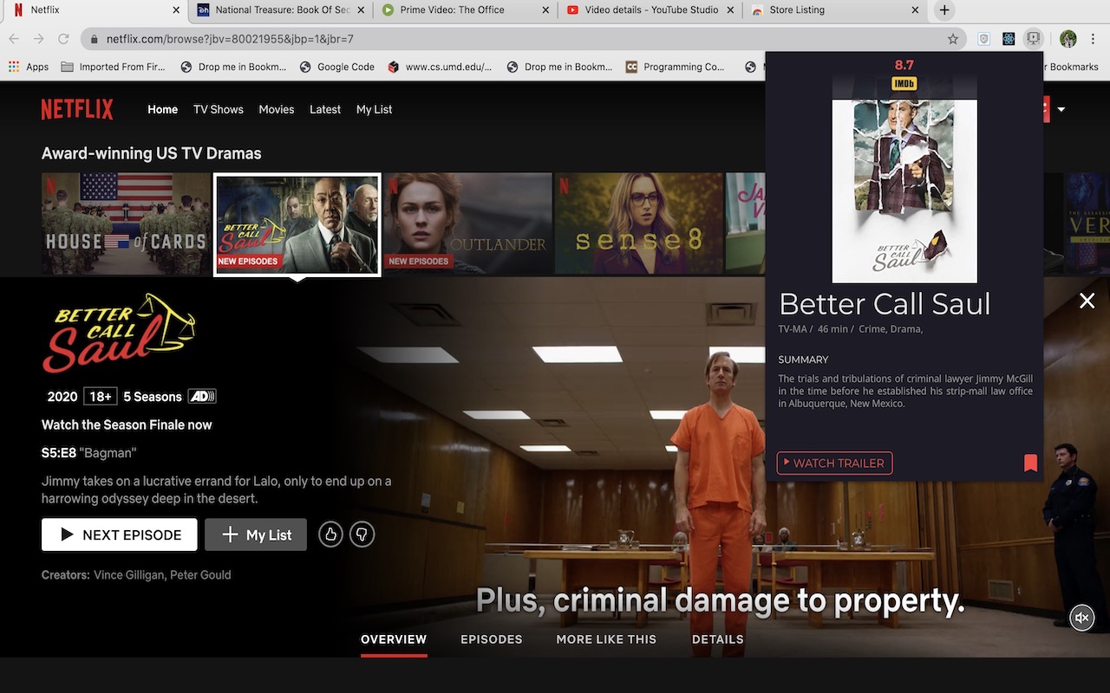
Task: Open the React Developer Tools extension
Action: click(1009, 39)
